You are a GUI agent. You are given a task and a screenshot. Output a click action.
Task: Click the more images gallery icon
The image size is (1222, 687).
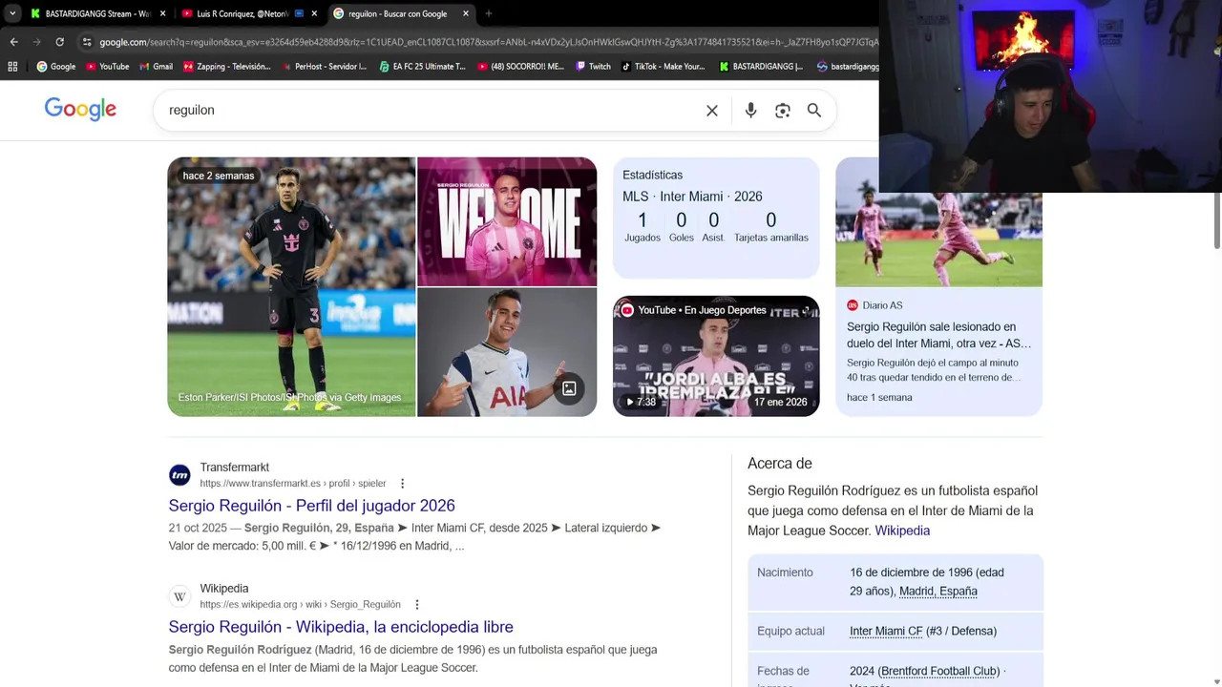(x=569, y=388)
